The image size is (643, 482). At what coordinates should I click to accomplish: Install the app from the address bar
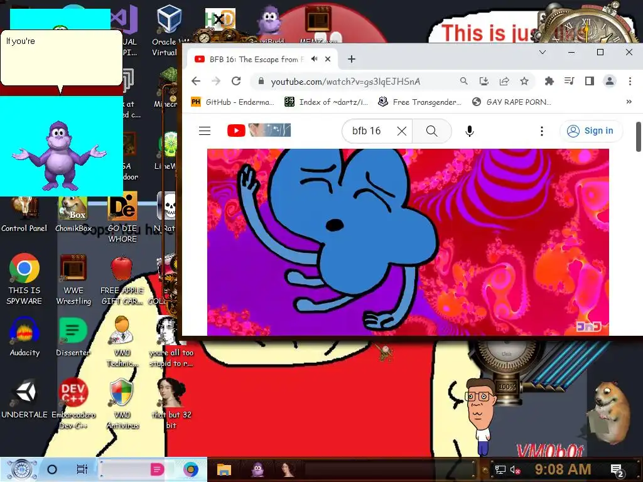click(484, 81)
